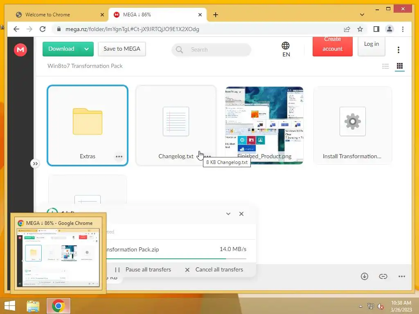Click Cancel all transfers

click(x=214, y=270)
